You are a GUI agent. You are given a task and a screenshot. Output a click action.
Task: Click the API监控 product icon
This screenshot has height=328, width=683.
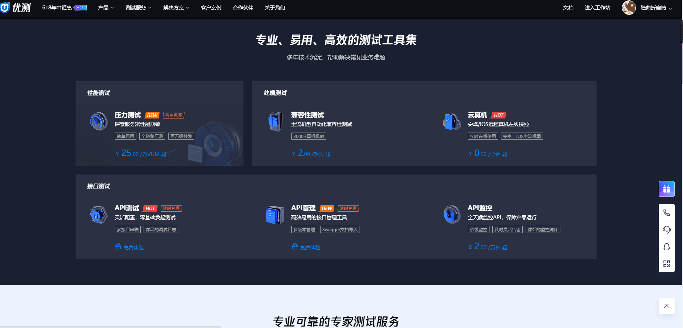pyautogui.click(x=451, y=214)
